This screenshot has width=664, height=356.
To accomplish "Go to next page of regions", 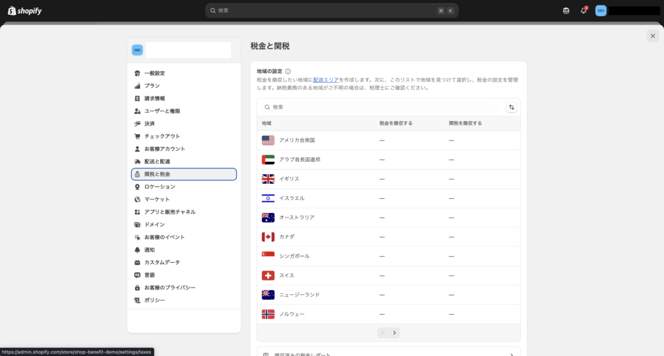I will point(394,333).
